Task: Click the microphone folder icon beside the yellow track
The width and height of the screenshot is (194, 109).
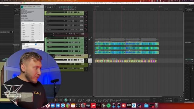Action: pyautogui.click(x=90, y=56)
